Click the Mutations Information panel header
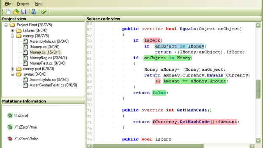This screenshot has width=263, height=148. [43, 101]
